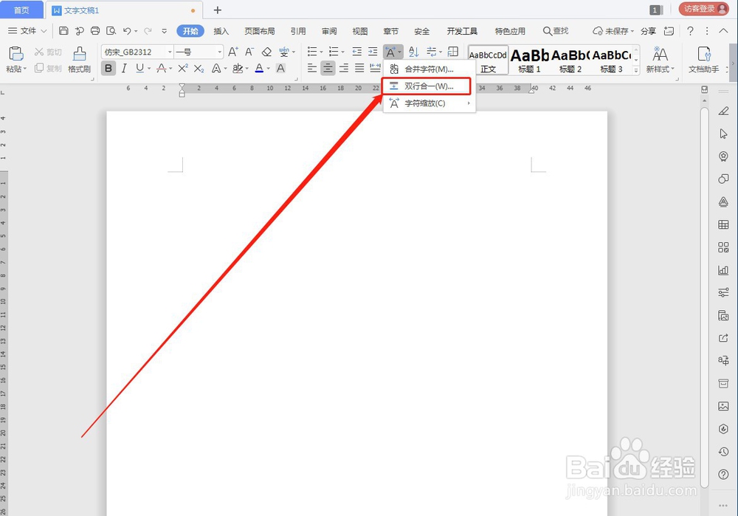
Task: Click the Increase indent icon
Action: coord(373,52)
